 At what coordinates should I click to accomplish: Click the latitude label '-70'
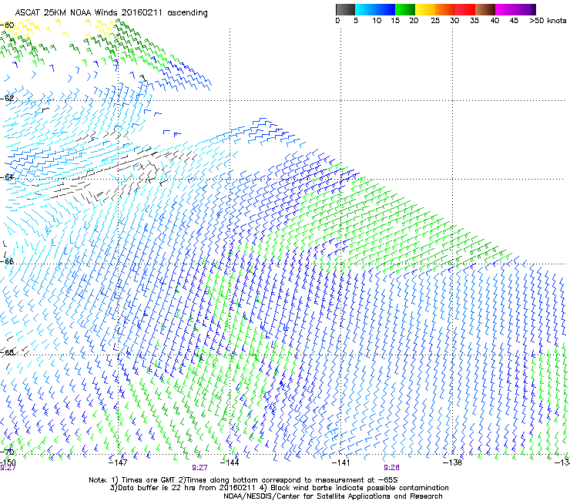[x=7, y=452]
